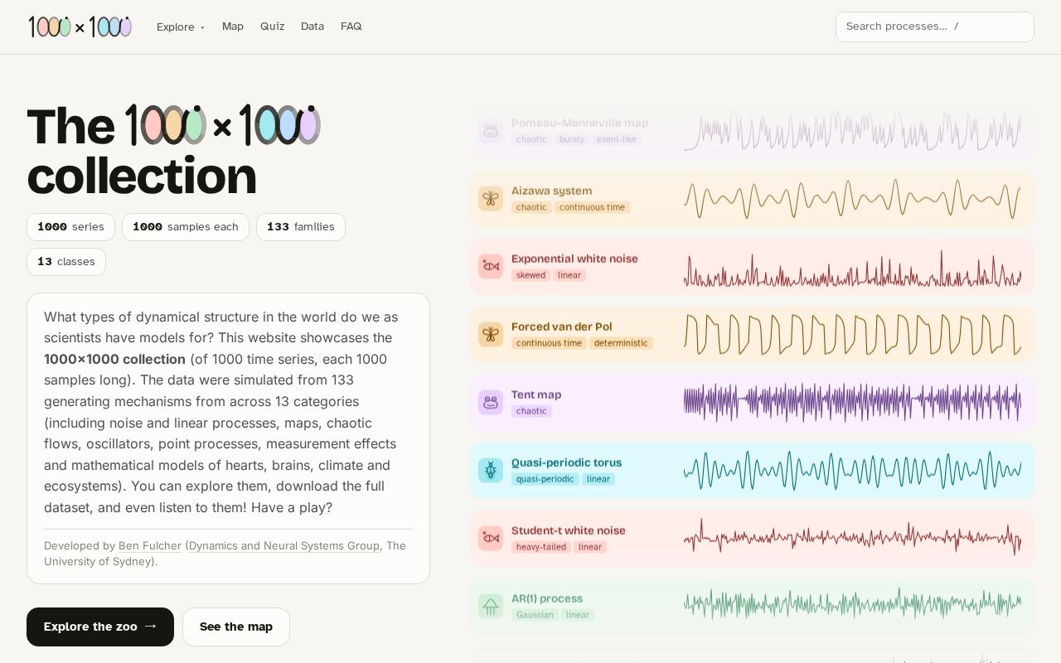Image resolution: width=1061 pixels, height=663 pixels.
Task: Focus the Search processes field
Action: (x=935, y=27)
